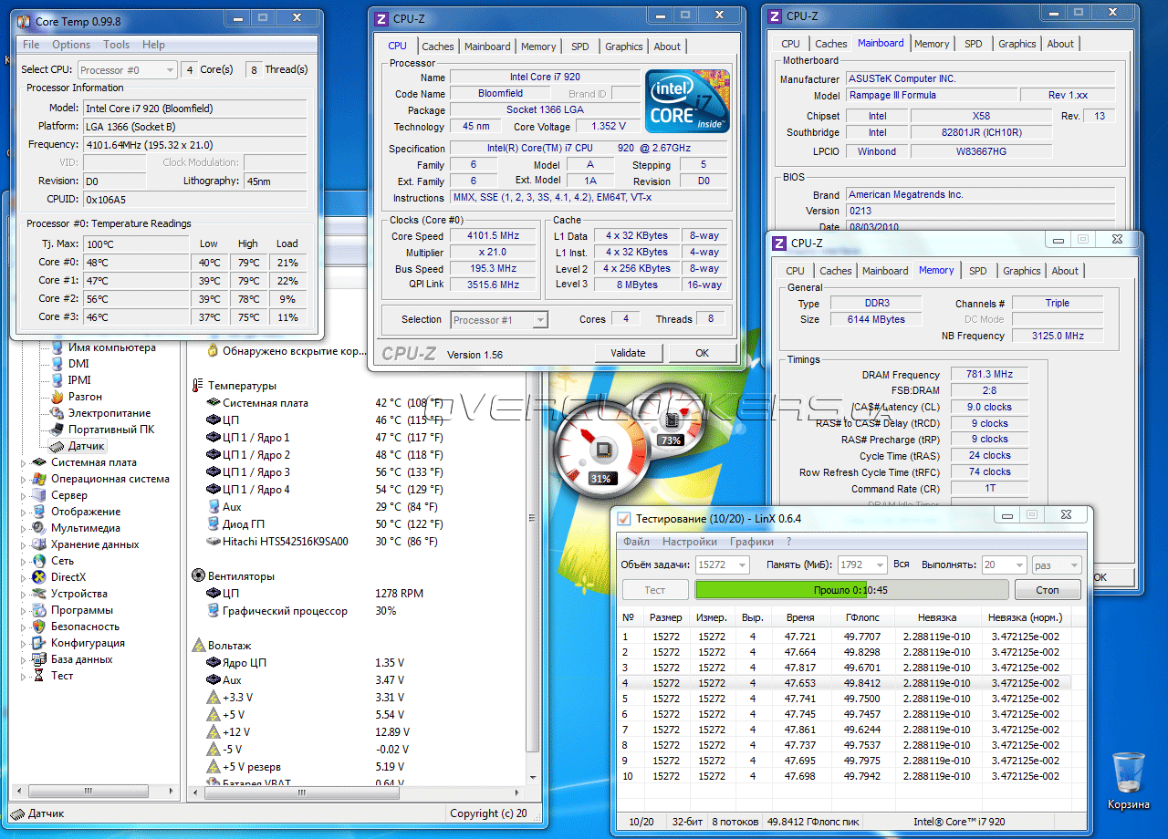1168x839 pixels.
Task: Choose the Разгон flame icon
Action: [57, 397]
